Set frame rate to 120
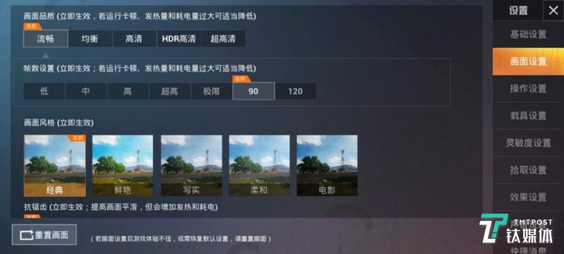The image size is (564, 254). [x=295, y=91]
